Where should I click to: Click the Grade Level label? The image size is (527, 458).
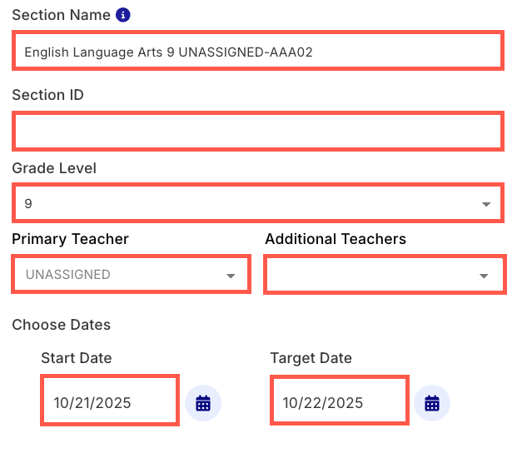[54, 168]
